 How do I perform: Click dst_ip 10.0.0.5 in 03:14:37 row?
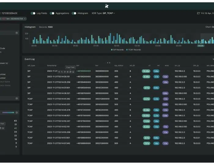pyautogui.click(x=197, y=88)
